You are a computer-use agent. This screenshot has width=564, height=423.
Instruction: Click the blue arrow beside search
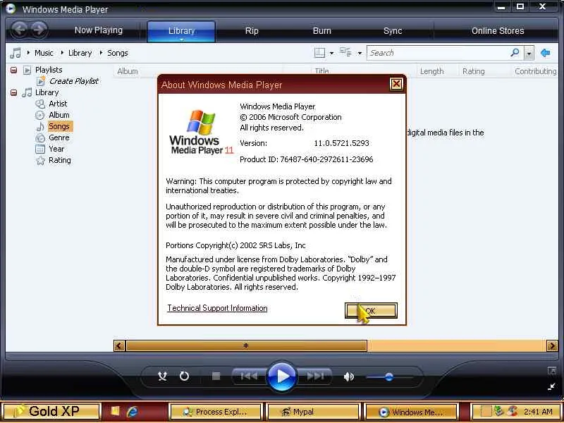point(545,53)
